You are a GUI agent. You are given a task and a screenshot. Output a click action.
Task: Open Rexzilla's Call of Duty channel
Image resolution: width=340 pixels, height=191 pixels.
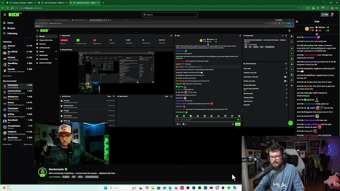(x=17, y=70)
